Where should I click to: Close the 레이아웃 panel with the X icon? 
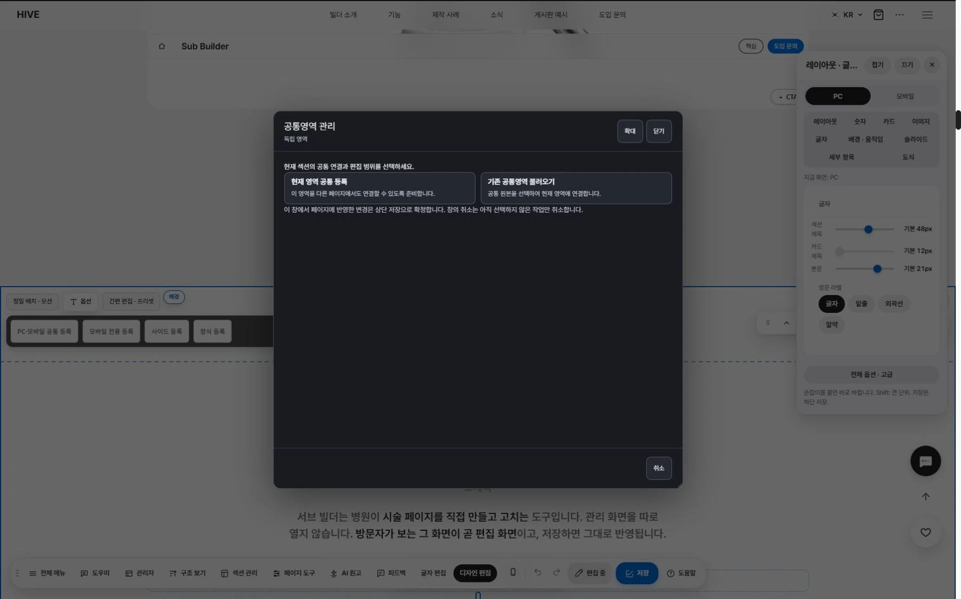pos(932,65)
